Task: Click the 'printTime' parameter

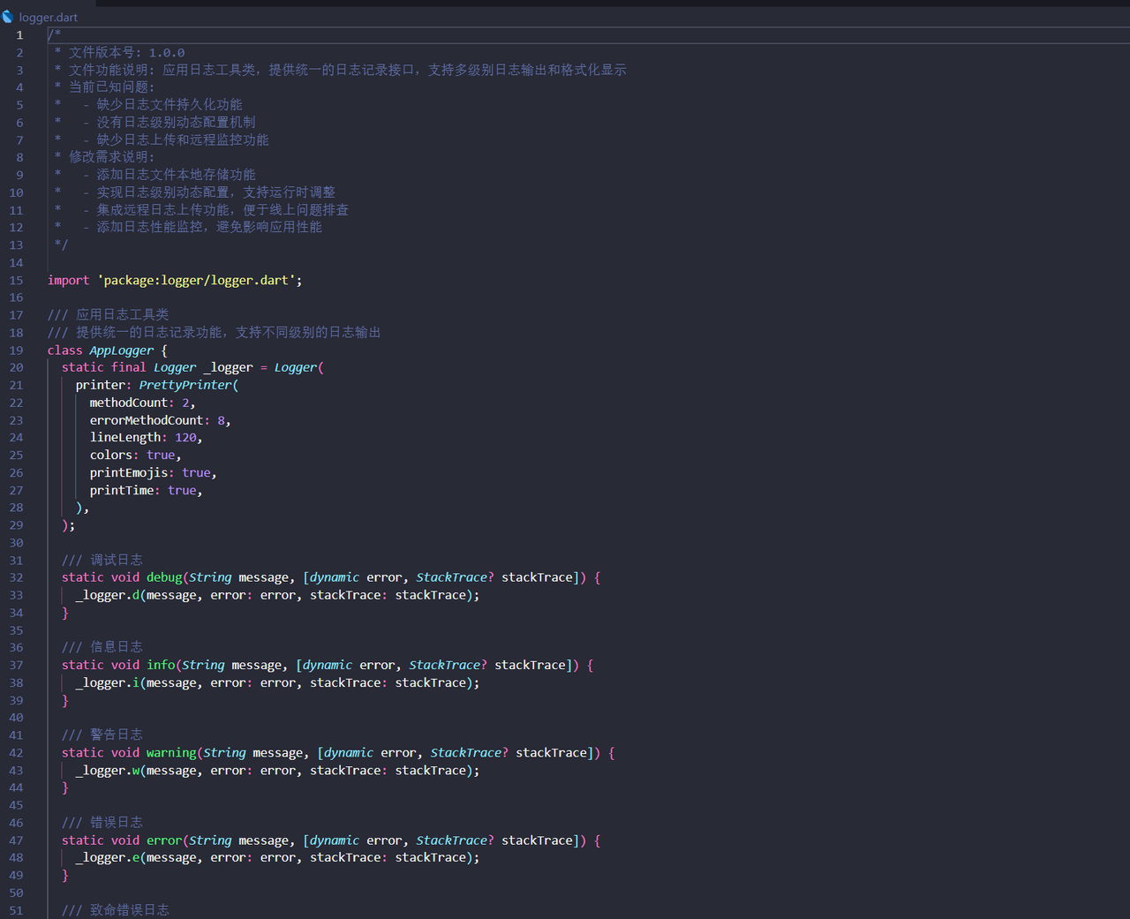Action: point(122,491)
